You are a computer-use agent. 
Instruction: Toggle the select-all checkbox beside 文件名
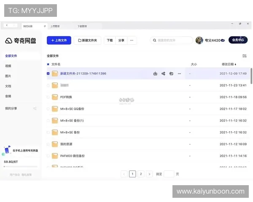48,64
